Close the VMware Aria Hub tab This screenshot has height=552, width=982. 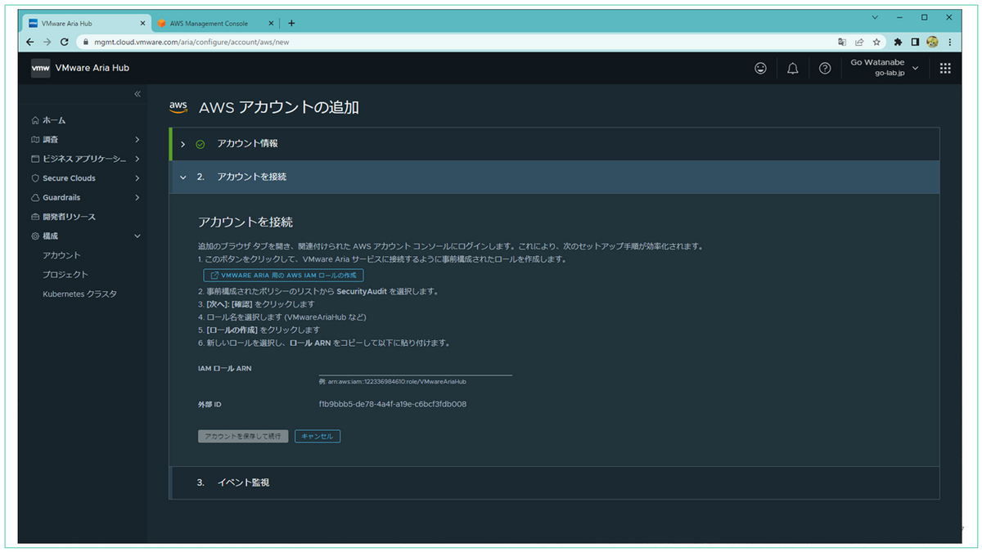click(141, 24)
